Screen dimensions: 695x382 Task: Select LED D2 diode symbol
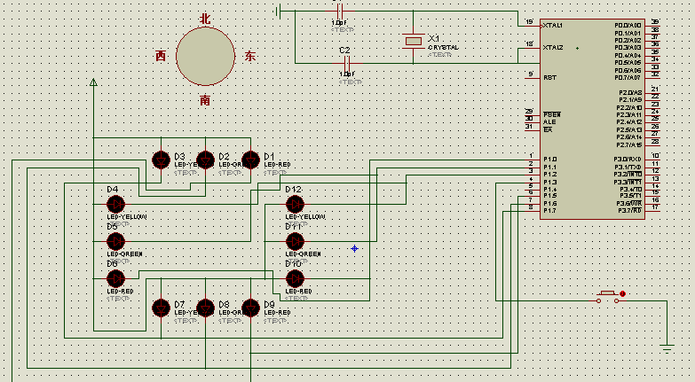[x=205, y=160]
